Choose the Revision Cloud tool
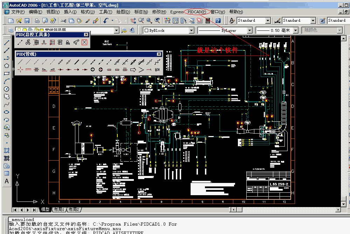This screenshot has height=234, width=350. pyautogui.click(x=7, y=97)
